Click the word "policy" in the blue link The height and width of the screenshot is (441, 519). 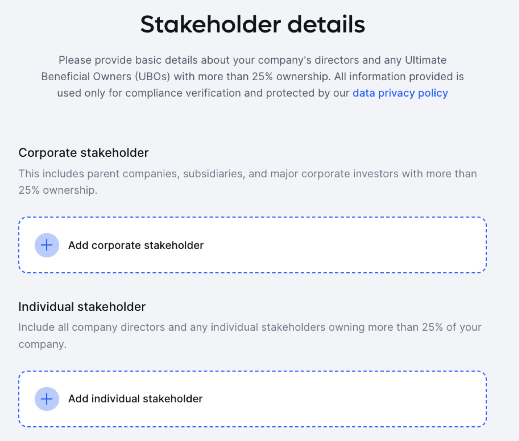(x=433, y=93)
